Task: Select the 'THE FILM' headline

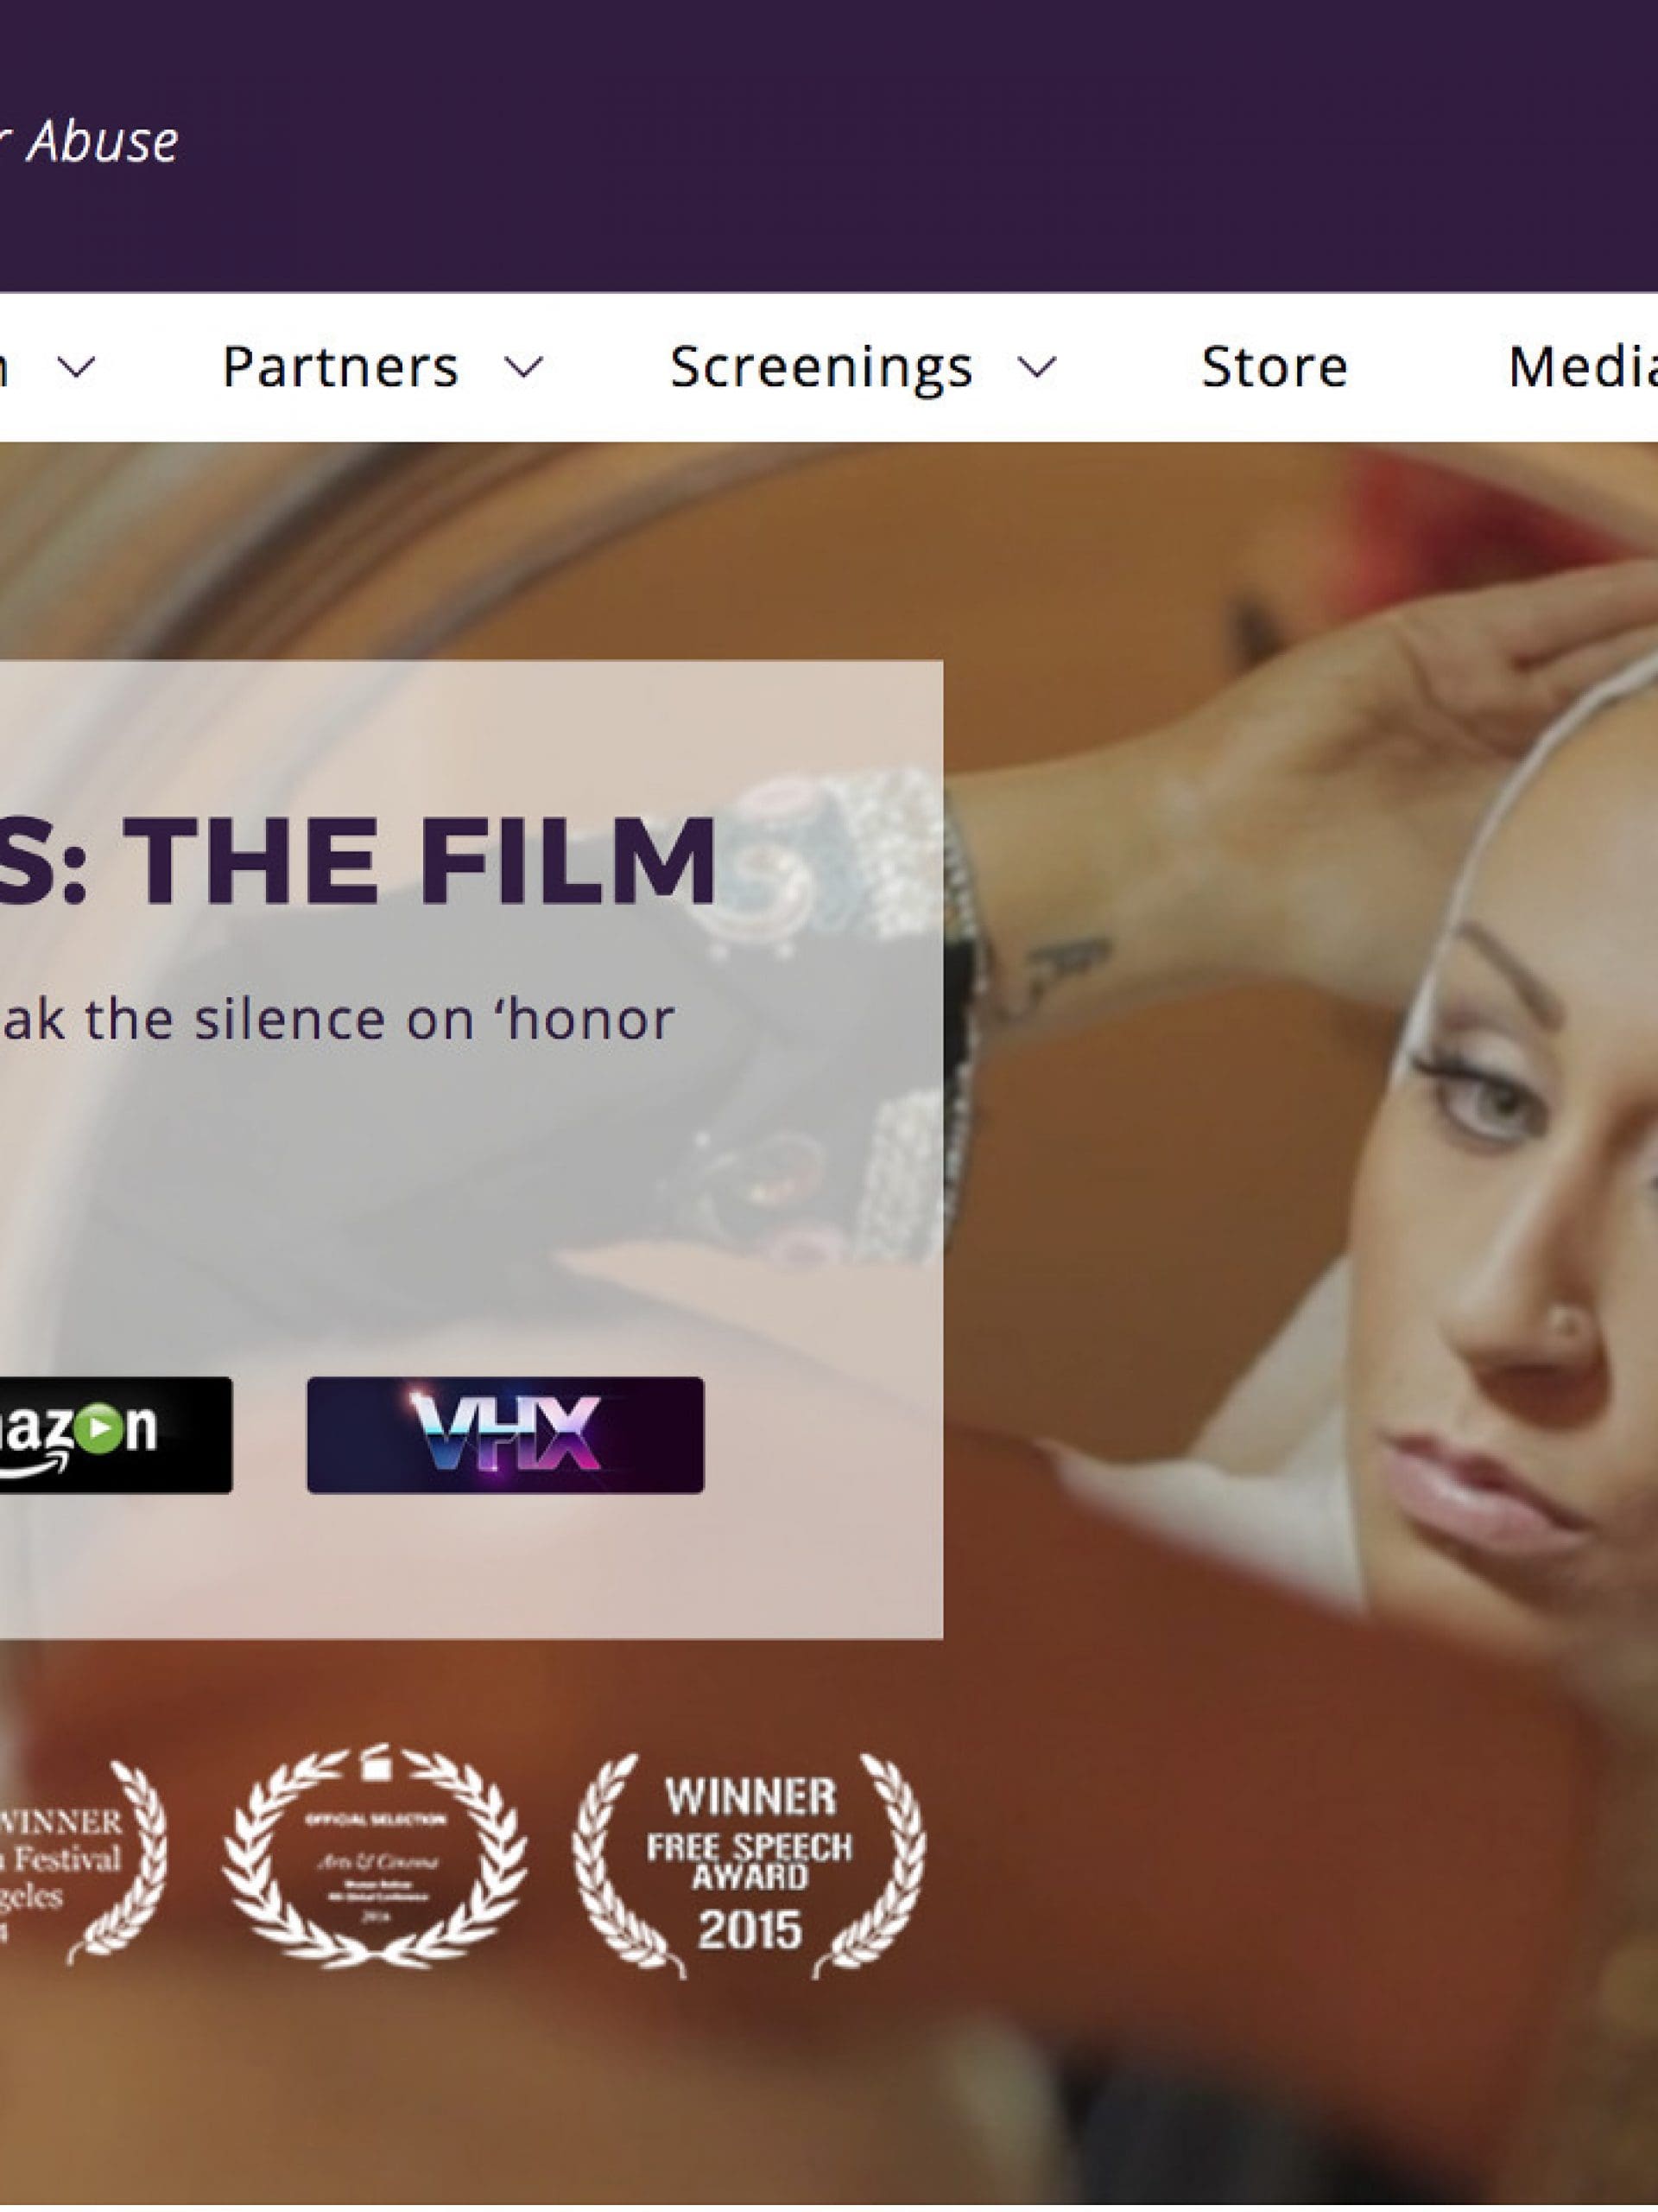Action: [x=425, y=860]
